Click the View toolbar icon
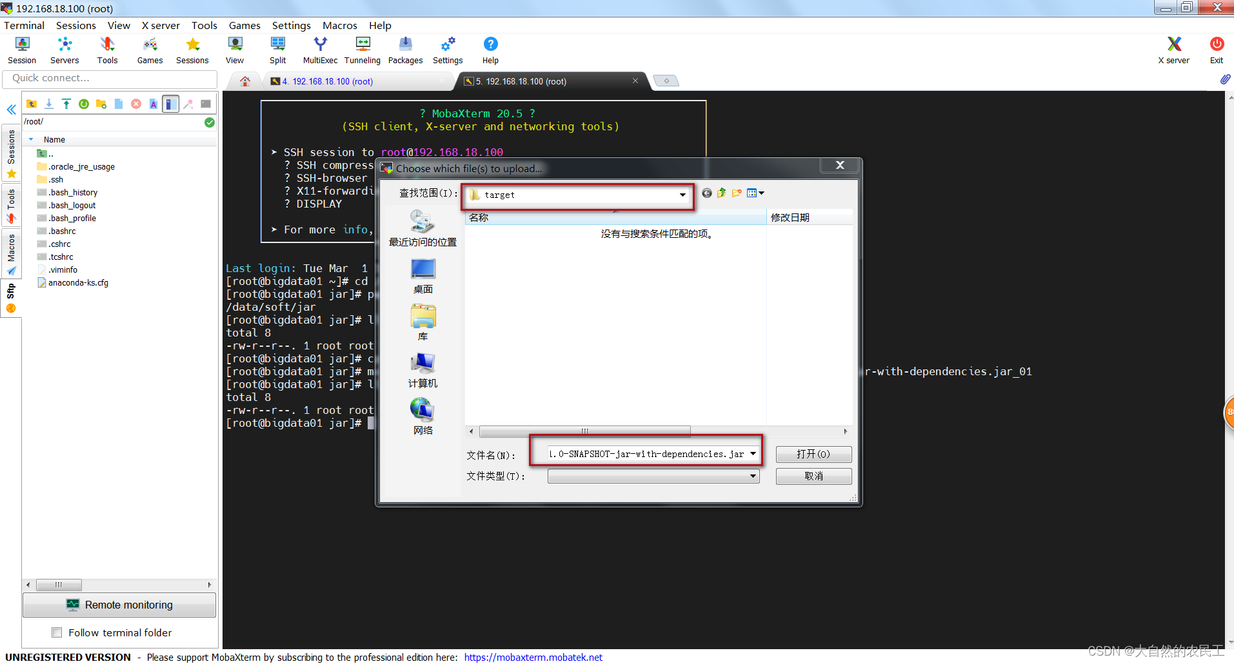Screen dimensions: 1234x664 [x=235, y=50]
